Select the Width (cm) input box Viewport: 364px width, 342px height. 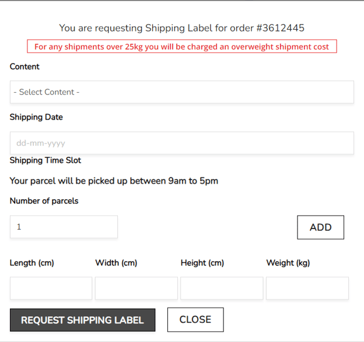click(136, 288)
